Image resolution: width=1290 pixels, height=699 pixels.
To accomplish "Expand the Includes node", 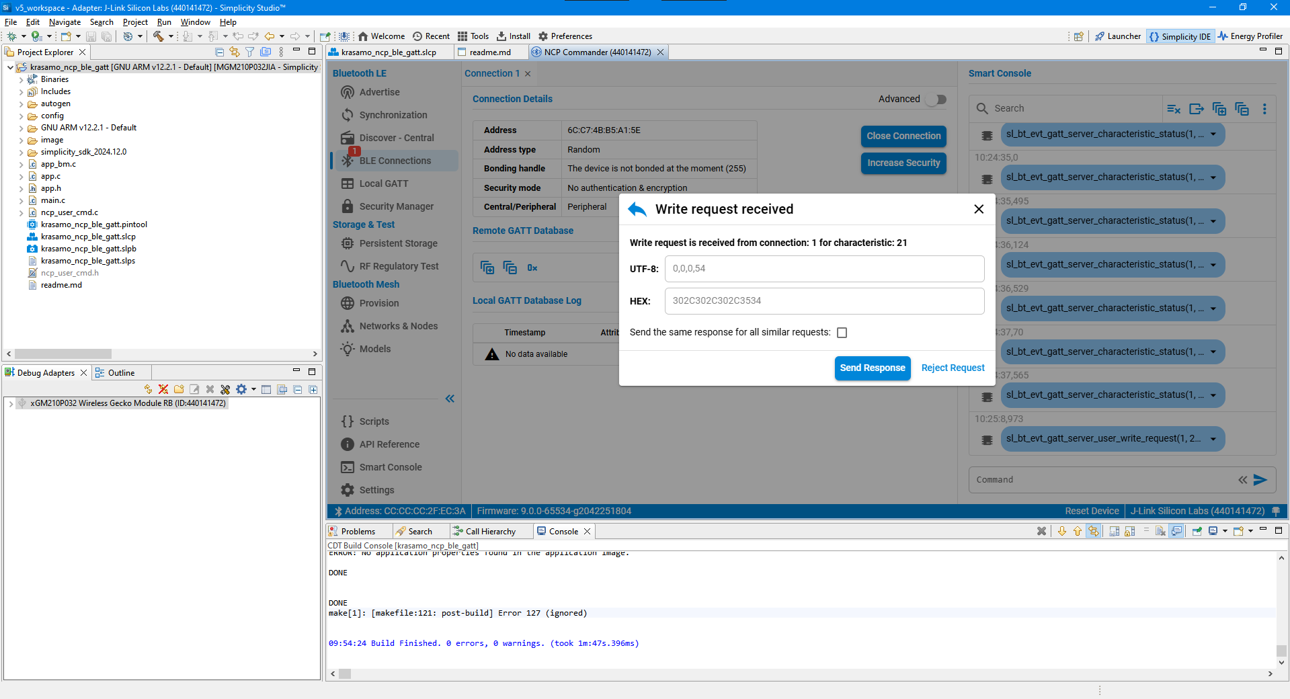I will coord(21,91).
